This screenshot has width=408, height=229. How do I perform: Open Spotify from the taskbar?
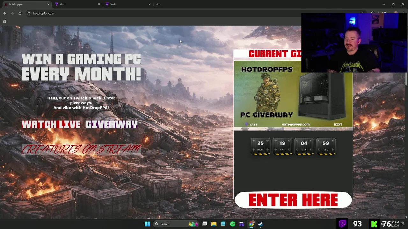click(232, 224)
